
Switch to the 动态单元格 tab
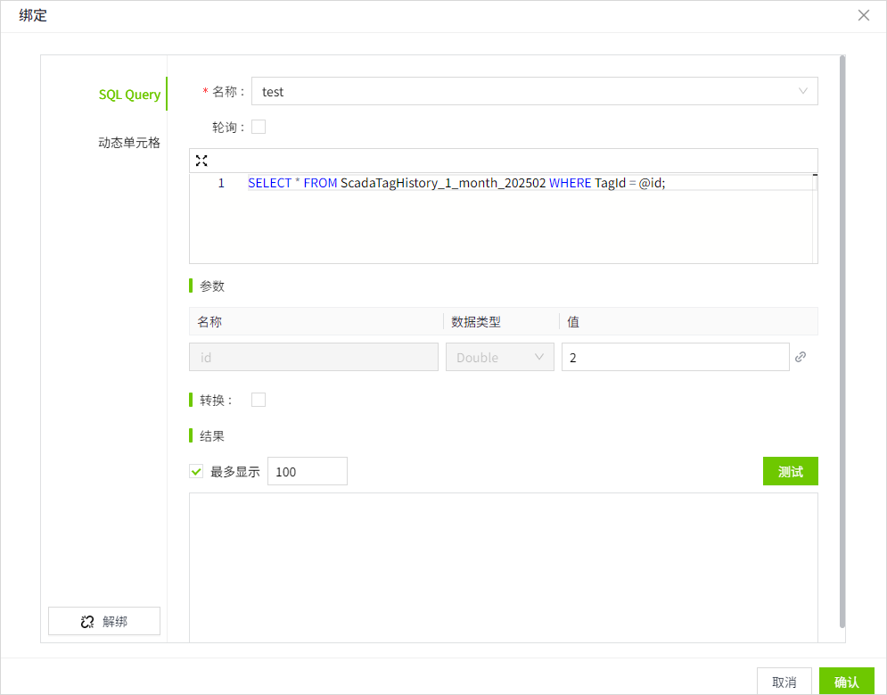pyautogui.click(x=129, y=143)
